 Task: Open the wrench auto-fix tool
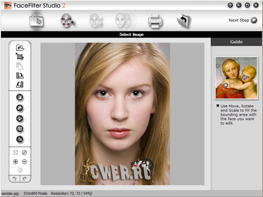click(20, 108)
